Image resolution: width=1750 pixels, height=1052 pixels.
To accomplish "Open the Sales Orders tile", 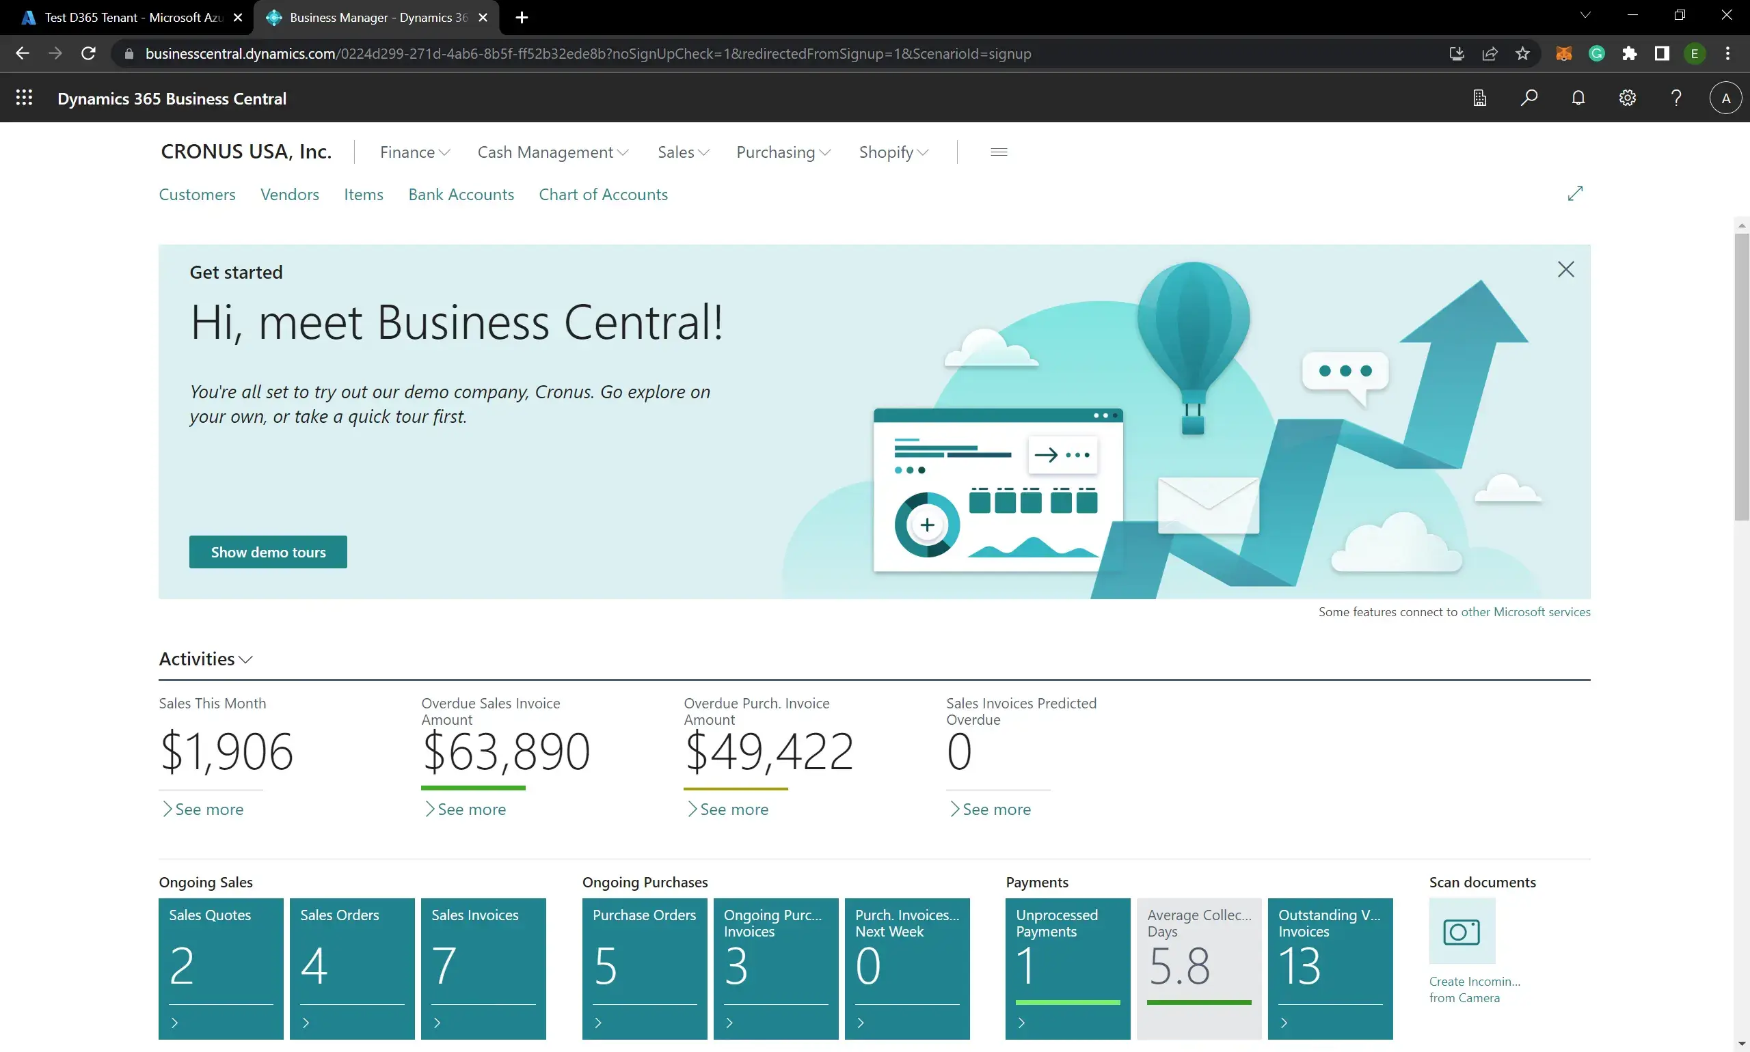I will [x=352, y=969].
